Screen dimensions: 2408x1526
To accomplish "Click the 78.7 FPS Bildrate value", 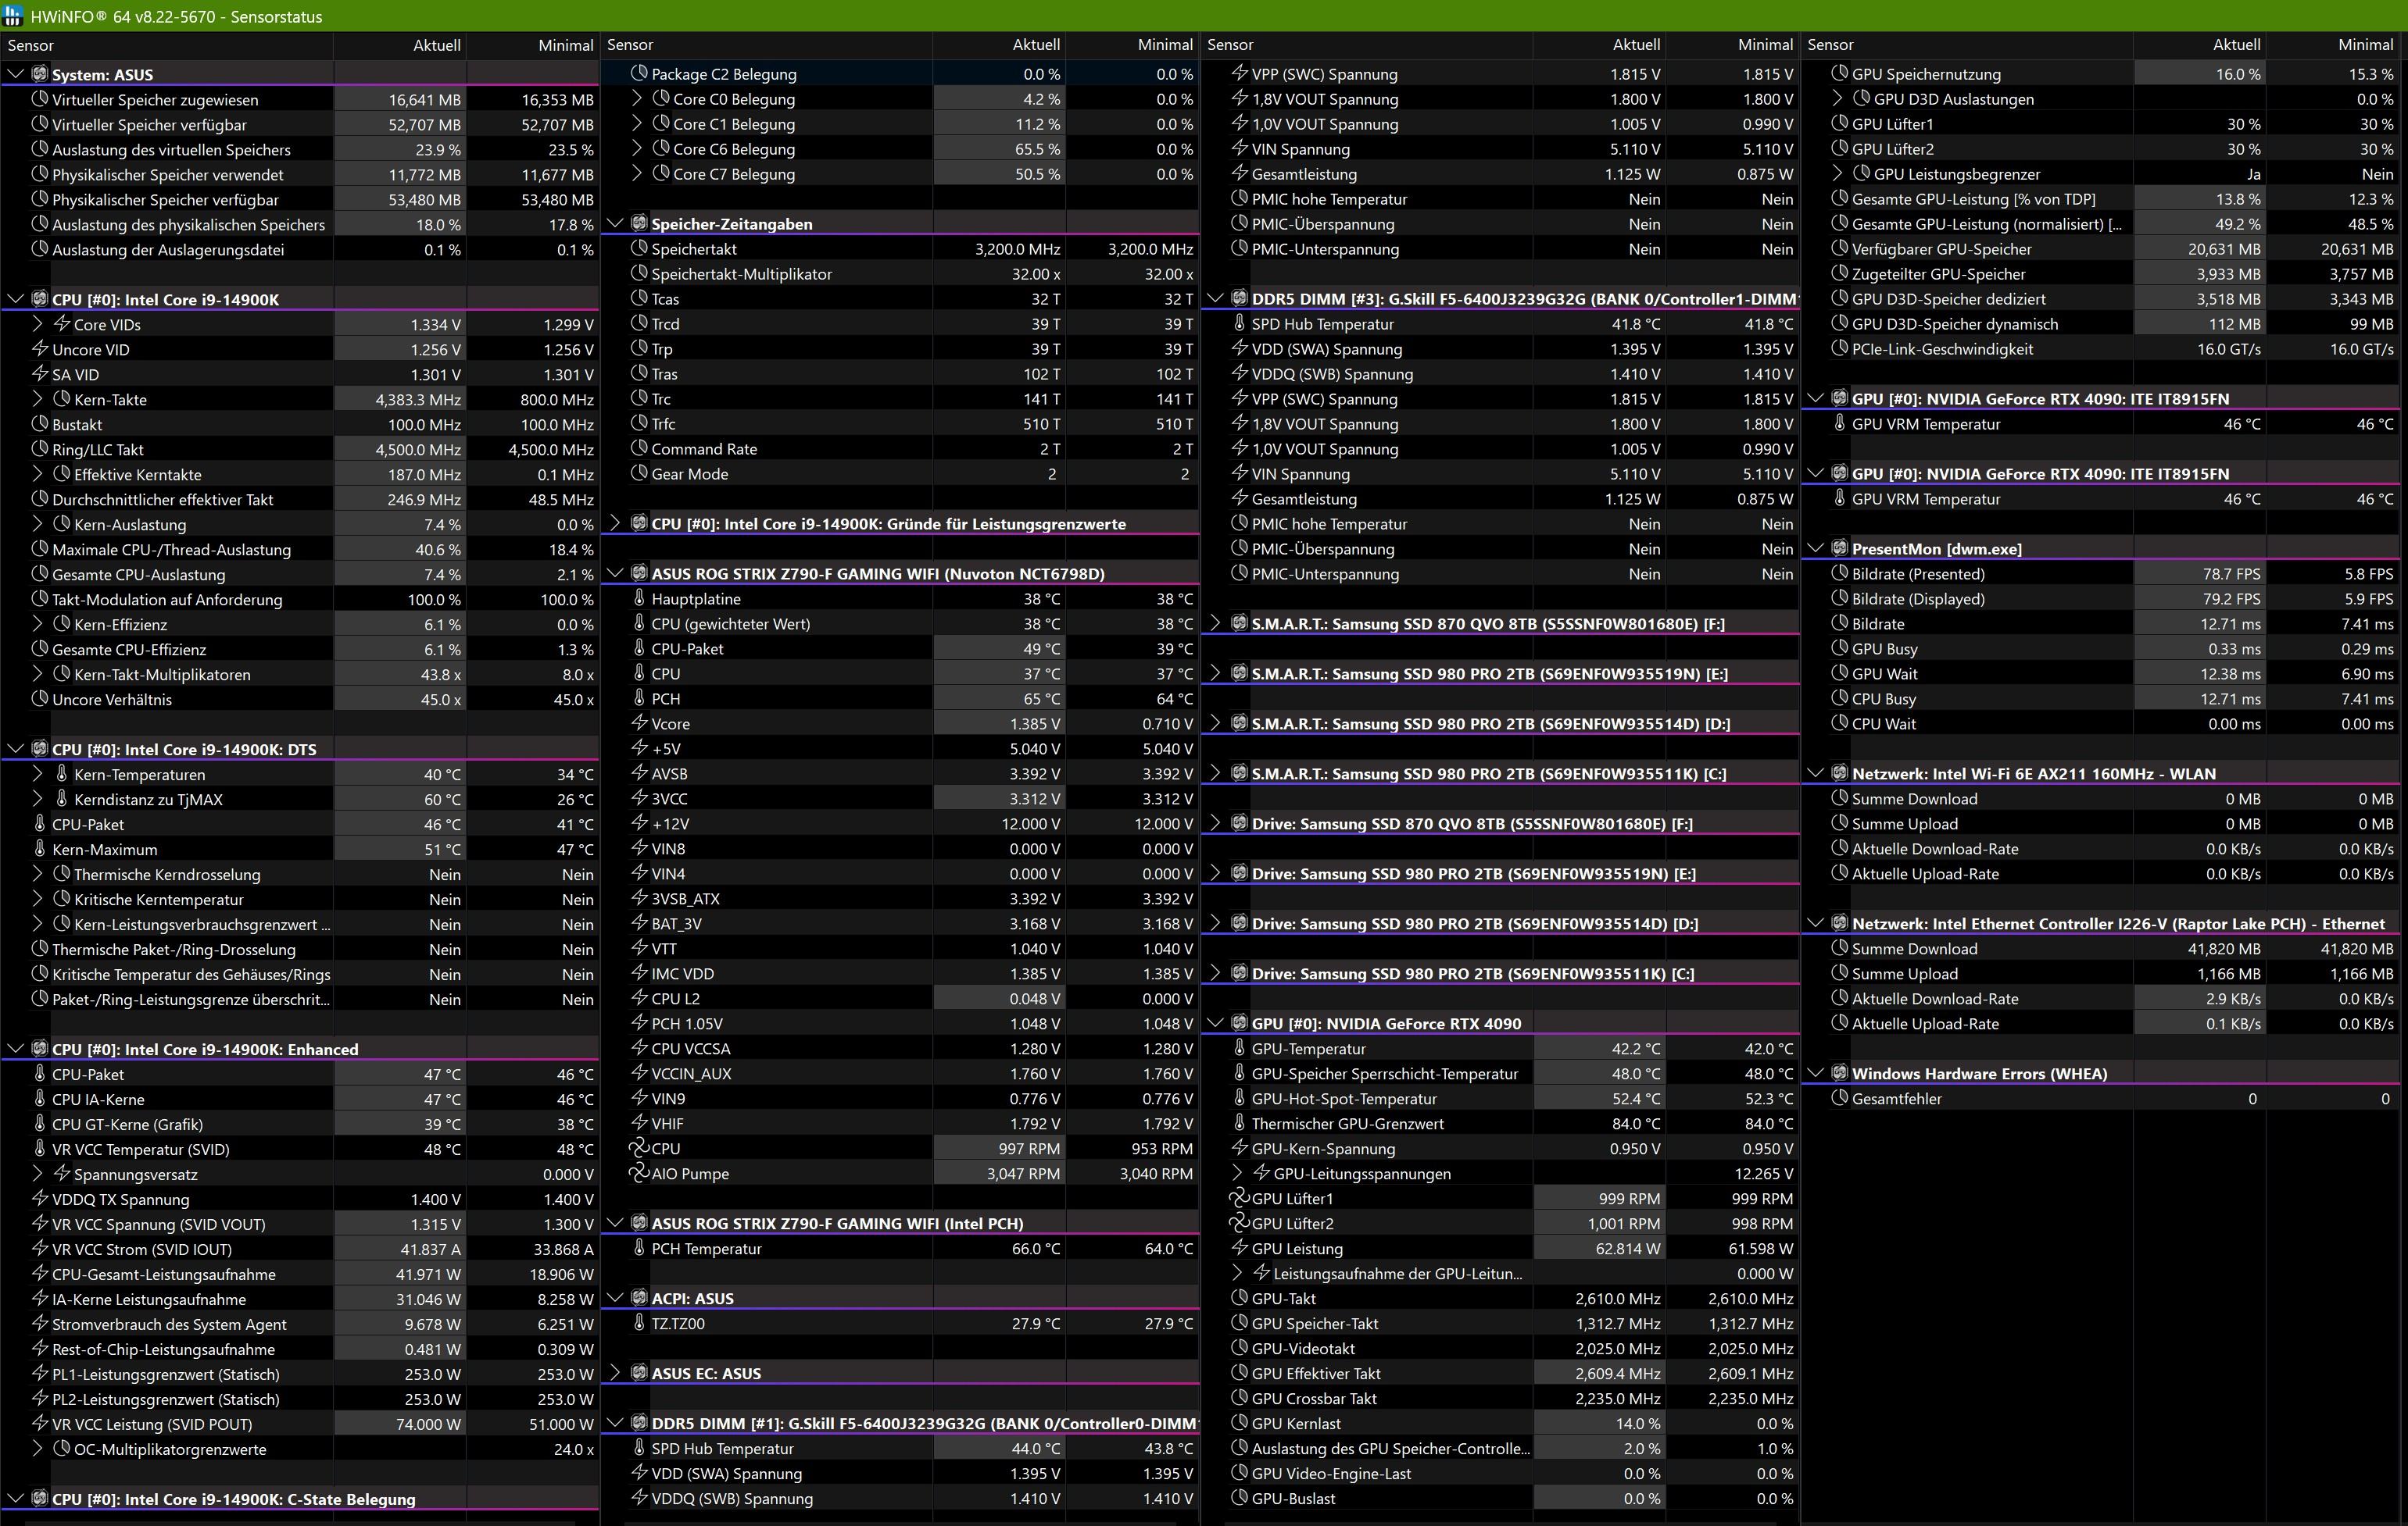I will [x=2231, y=572].
